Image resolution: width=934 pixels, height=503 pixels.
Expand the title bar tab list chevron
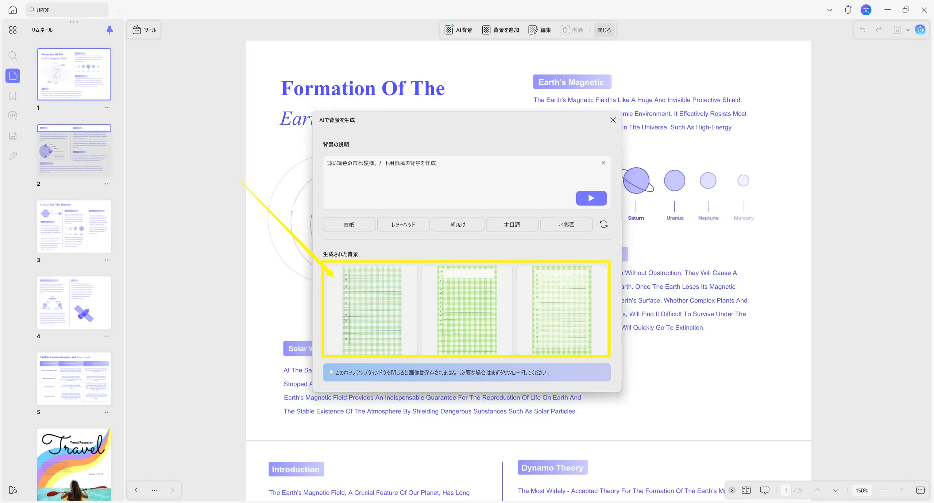coord(829,10)
